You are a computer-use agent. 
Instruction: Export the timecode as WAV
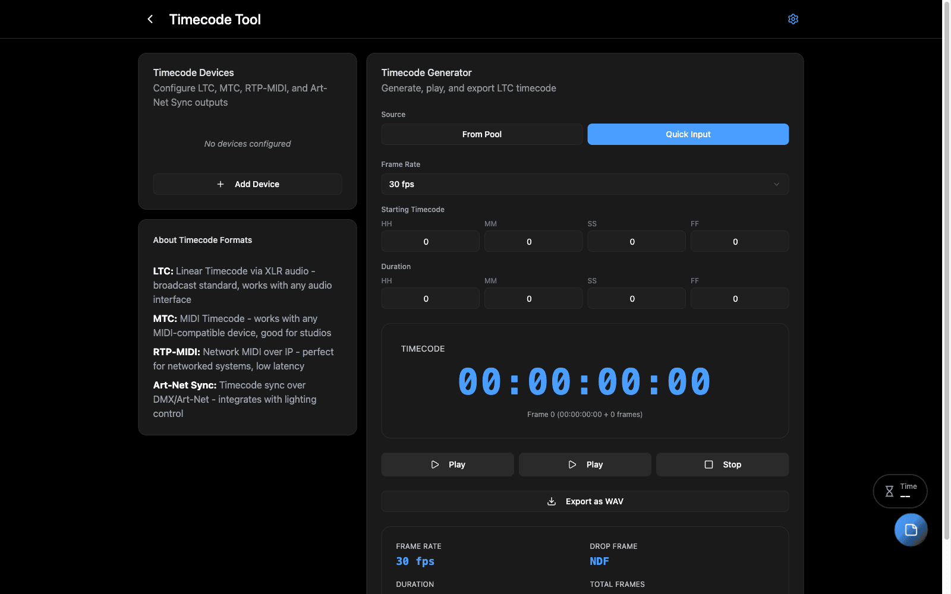click(585, 501)
